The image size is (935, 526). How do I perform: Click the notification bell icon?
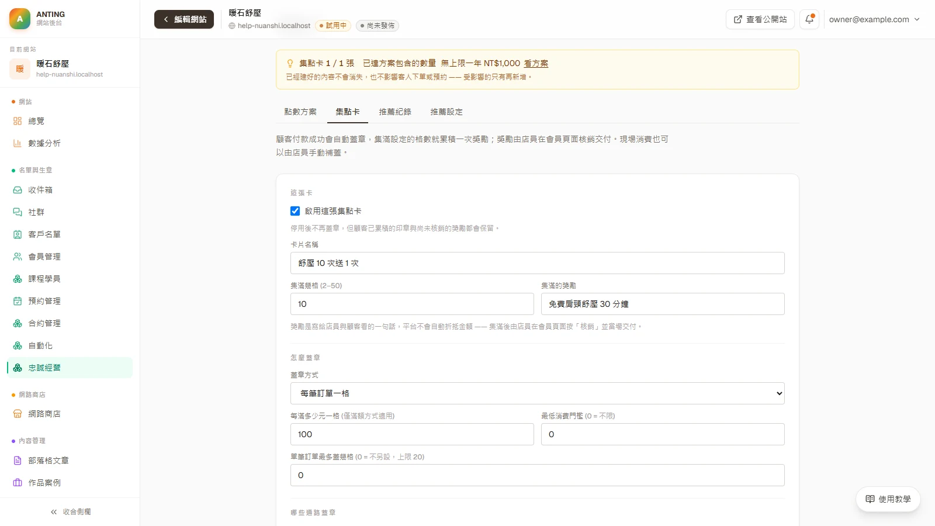click(x=809, y=19)
